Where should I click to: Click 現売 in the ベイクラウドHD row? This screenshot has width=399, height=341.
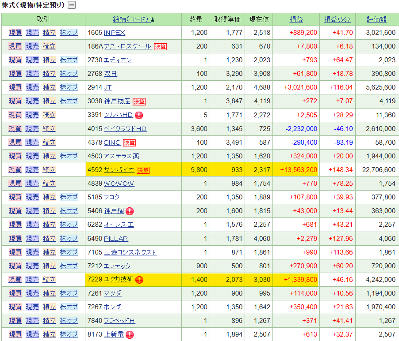click(32, 129)
